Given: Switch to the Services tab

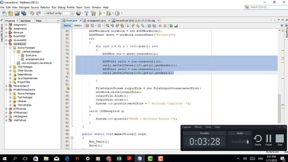Looking at the screenshot, I should 25,21.
